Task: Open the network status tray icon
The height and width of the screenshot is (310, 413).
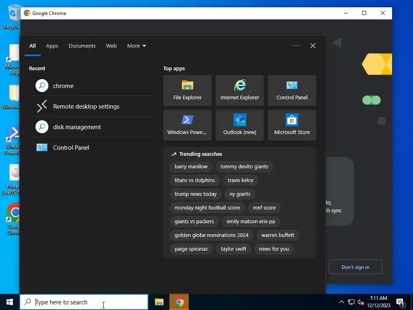Action: pos(351,302)
